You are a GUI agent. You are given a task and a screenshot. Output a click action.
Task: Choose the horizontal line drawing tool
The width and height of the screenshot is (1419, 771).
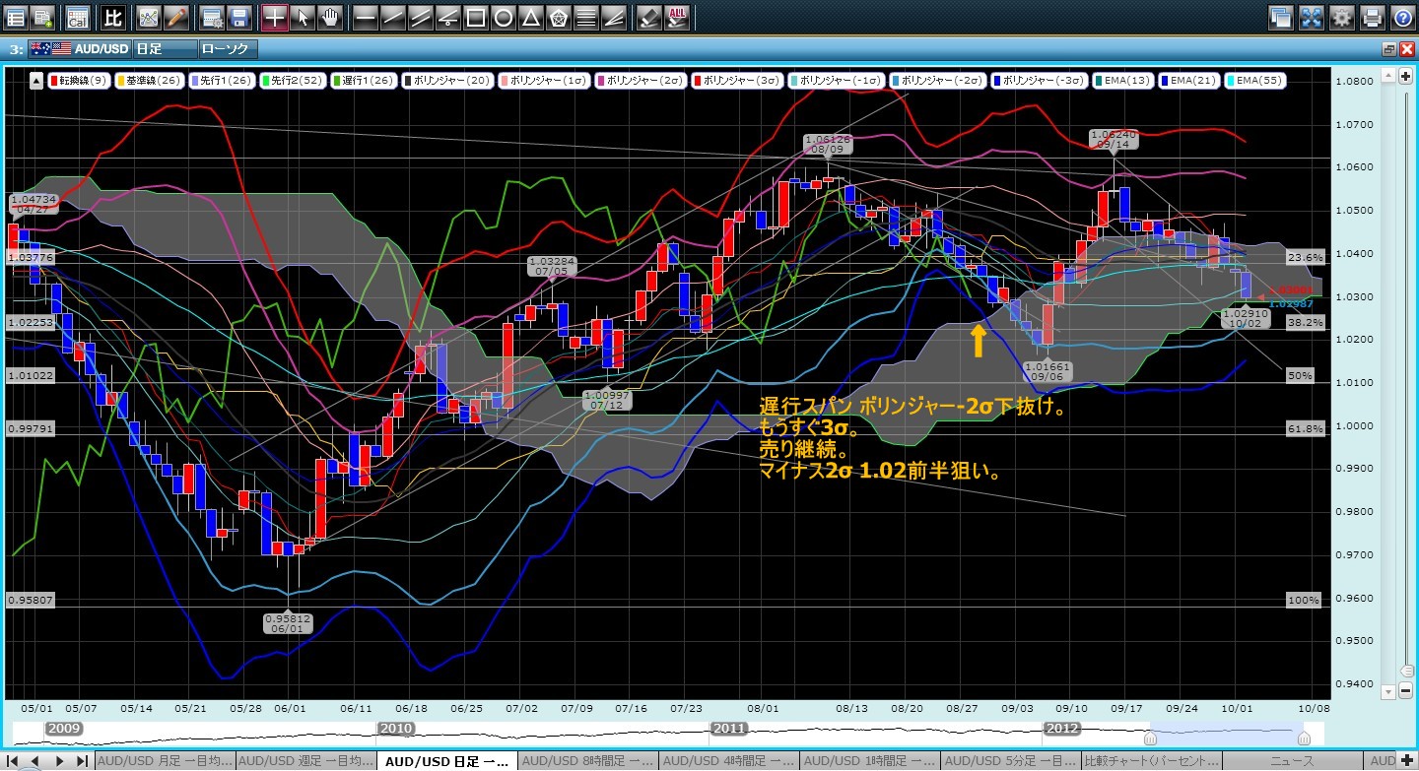365,17
